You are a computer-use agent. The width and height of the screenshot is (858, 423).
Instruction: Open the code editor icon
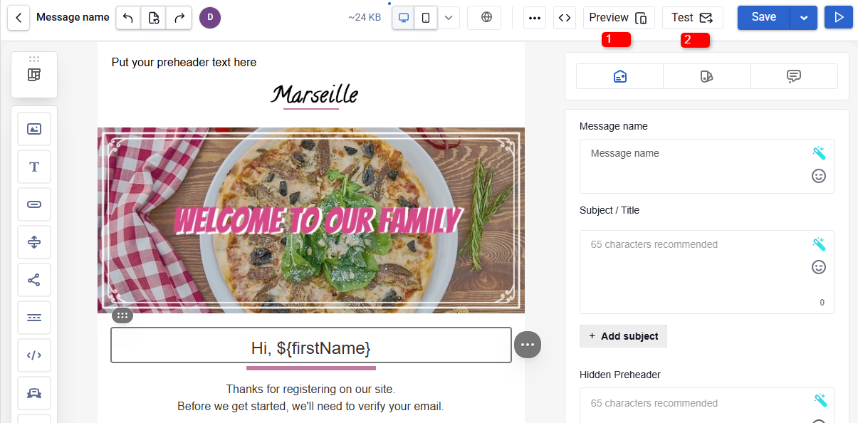tap(565, 18)
